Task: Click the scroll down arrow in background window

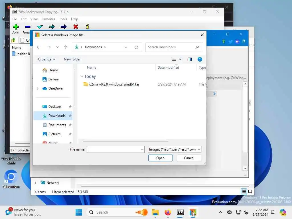Action: point(245,169)
